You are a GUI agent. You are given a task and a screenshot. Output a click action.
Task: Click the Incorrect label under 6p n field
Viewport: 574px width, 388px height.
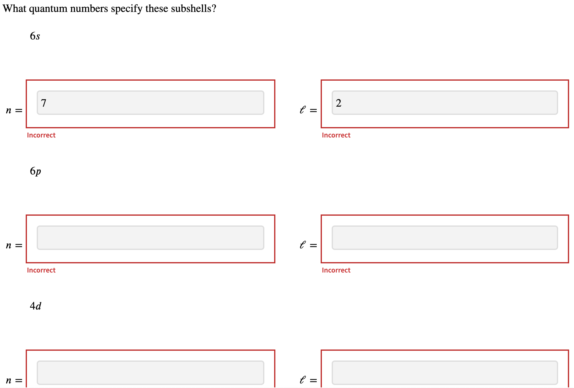[x=41, y=270]
